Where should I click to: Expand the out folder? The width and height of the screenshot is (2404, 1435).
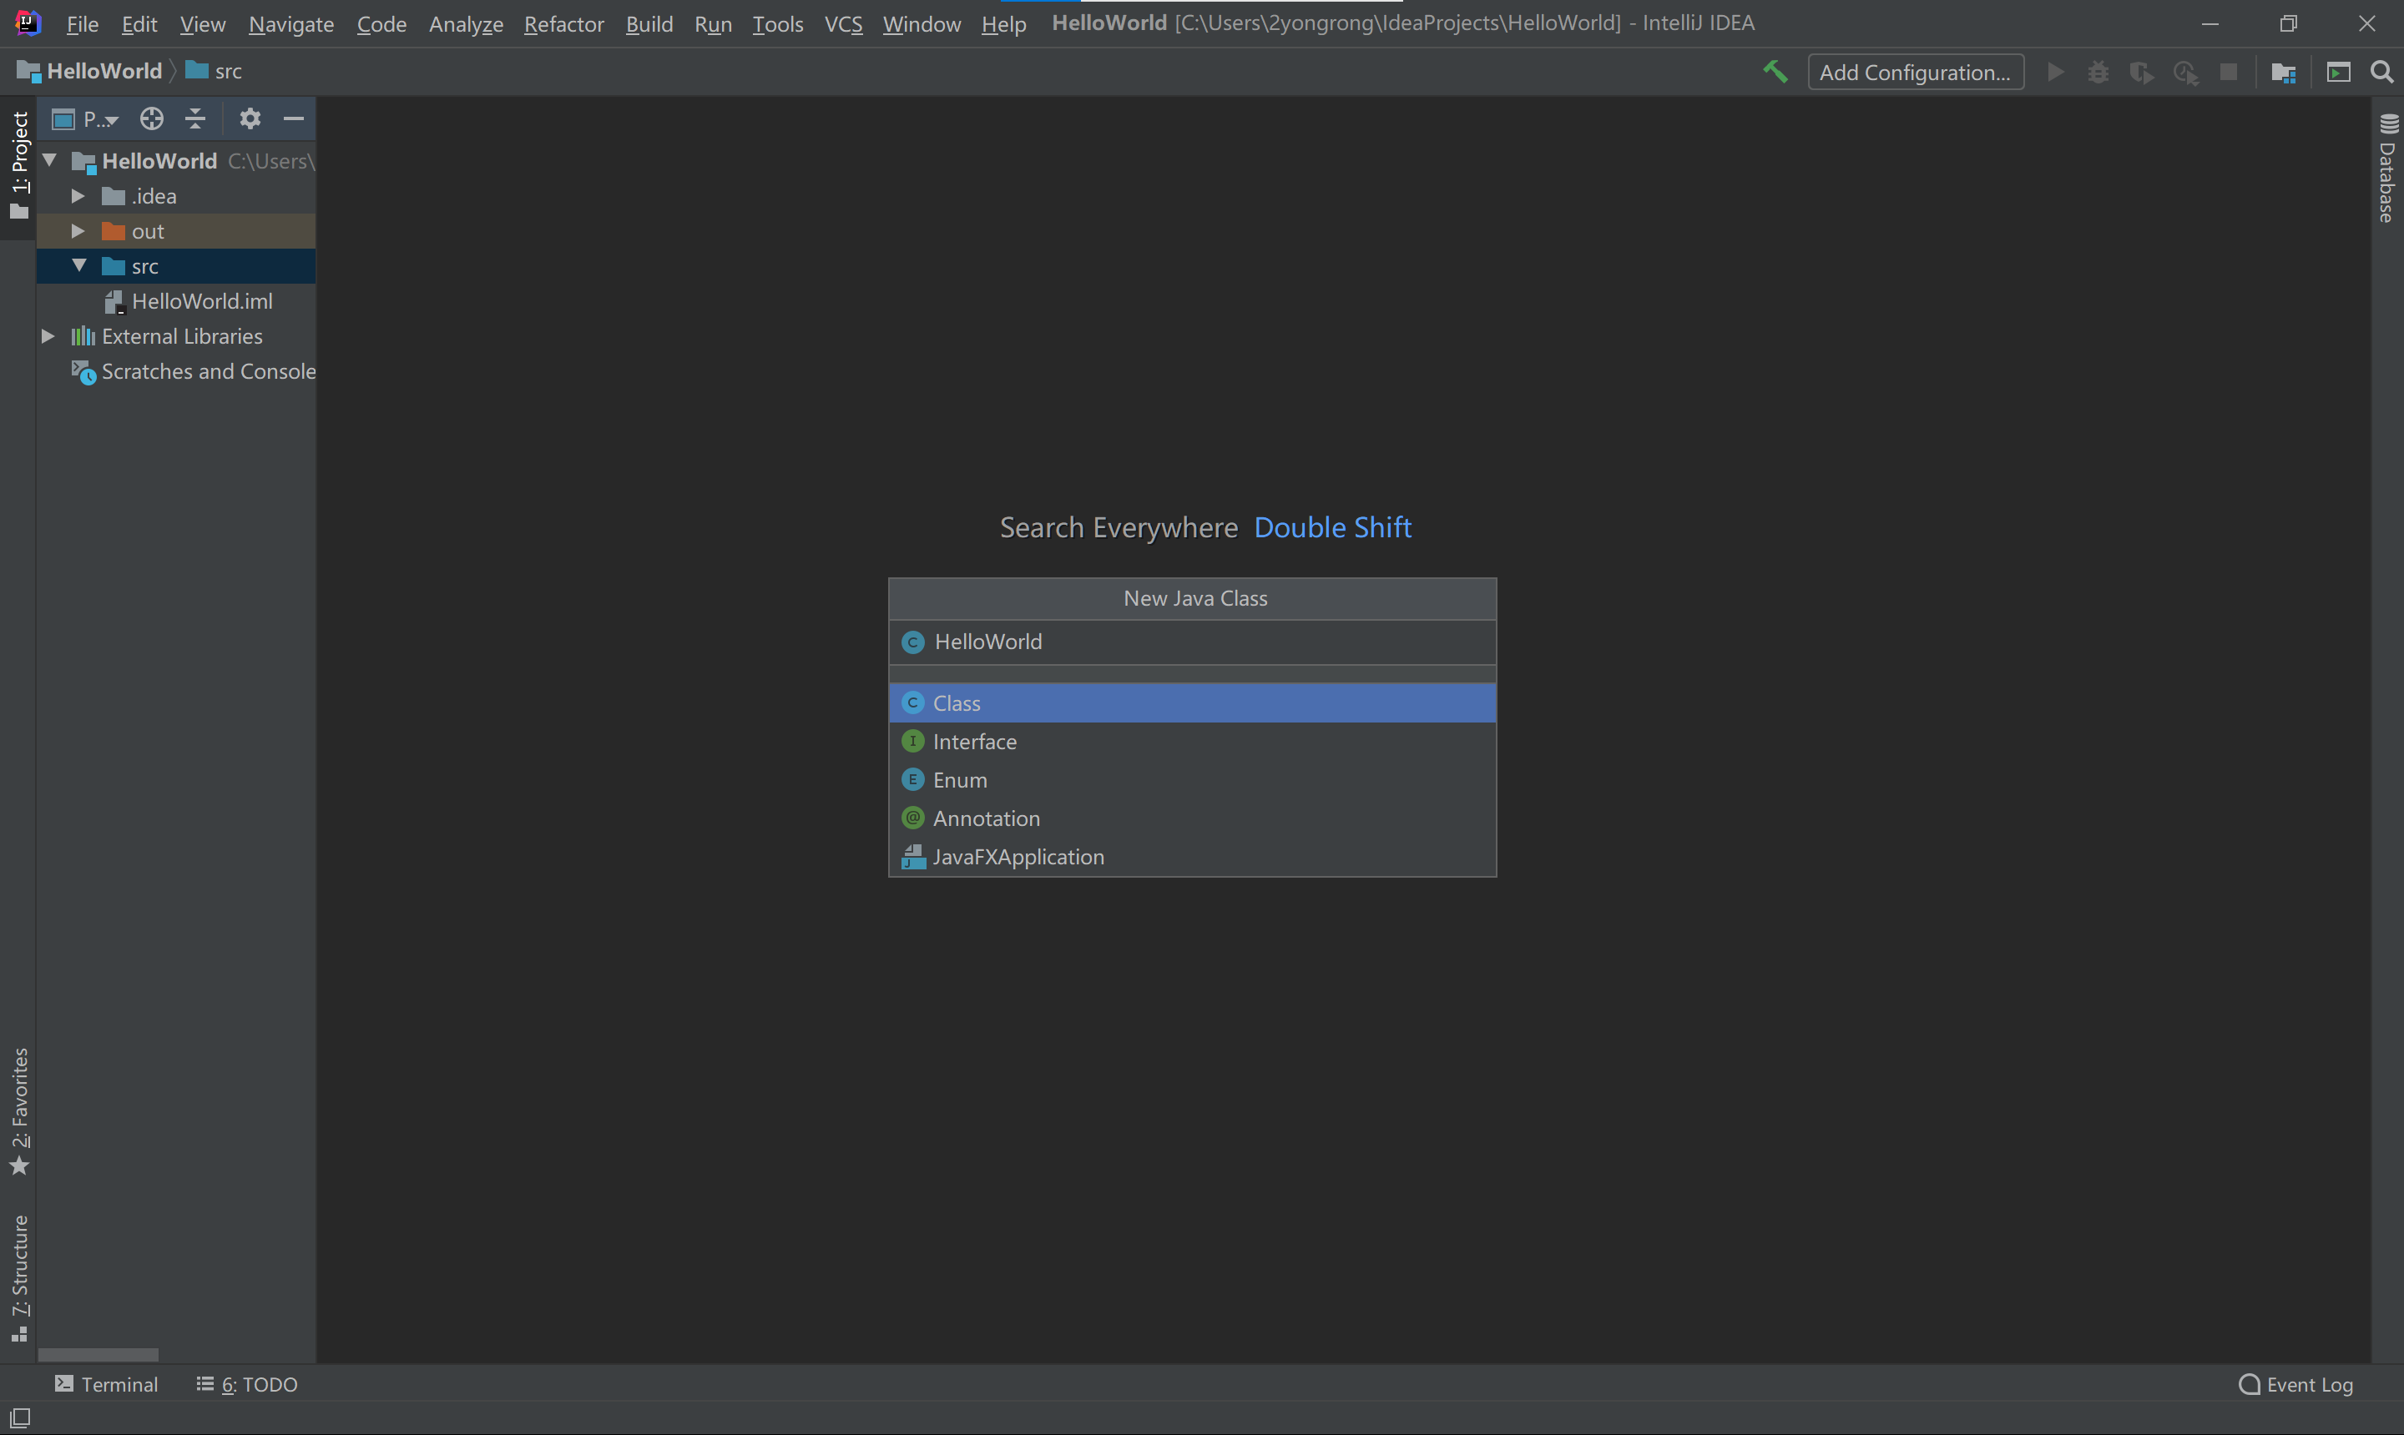[78, 231]
